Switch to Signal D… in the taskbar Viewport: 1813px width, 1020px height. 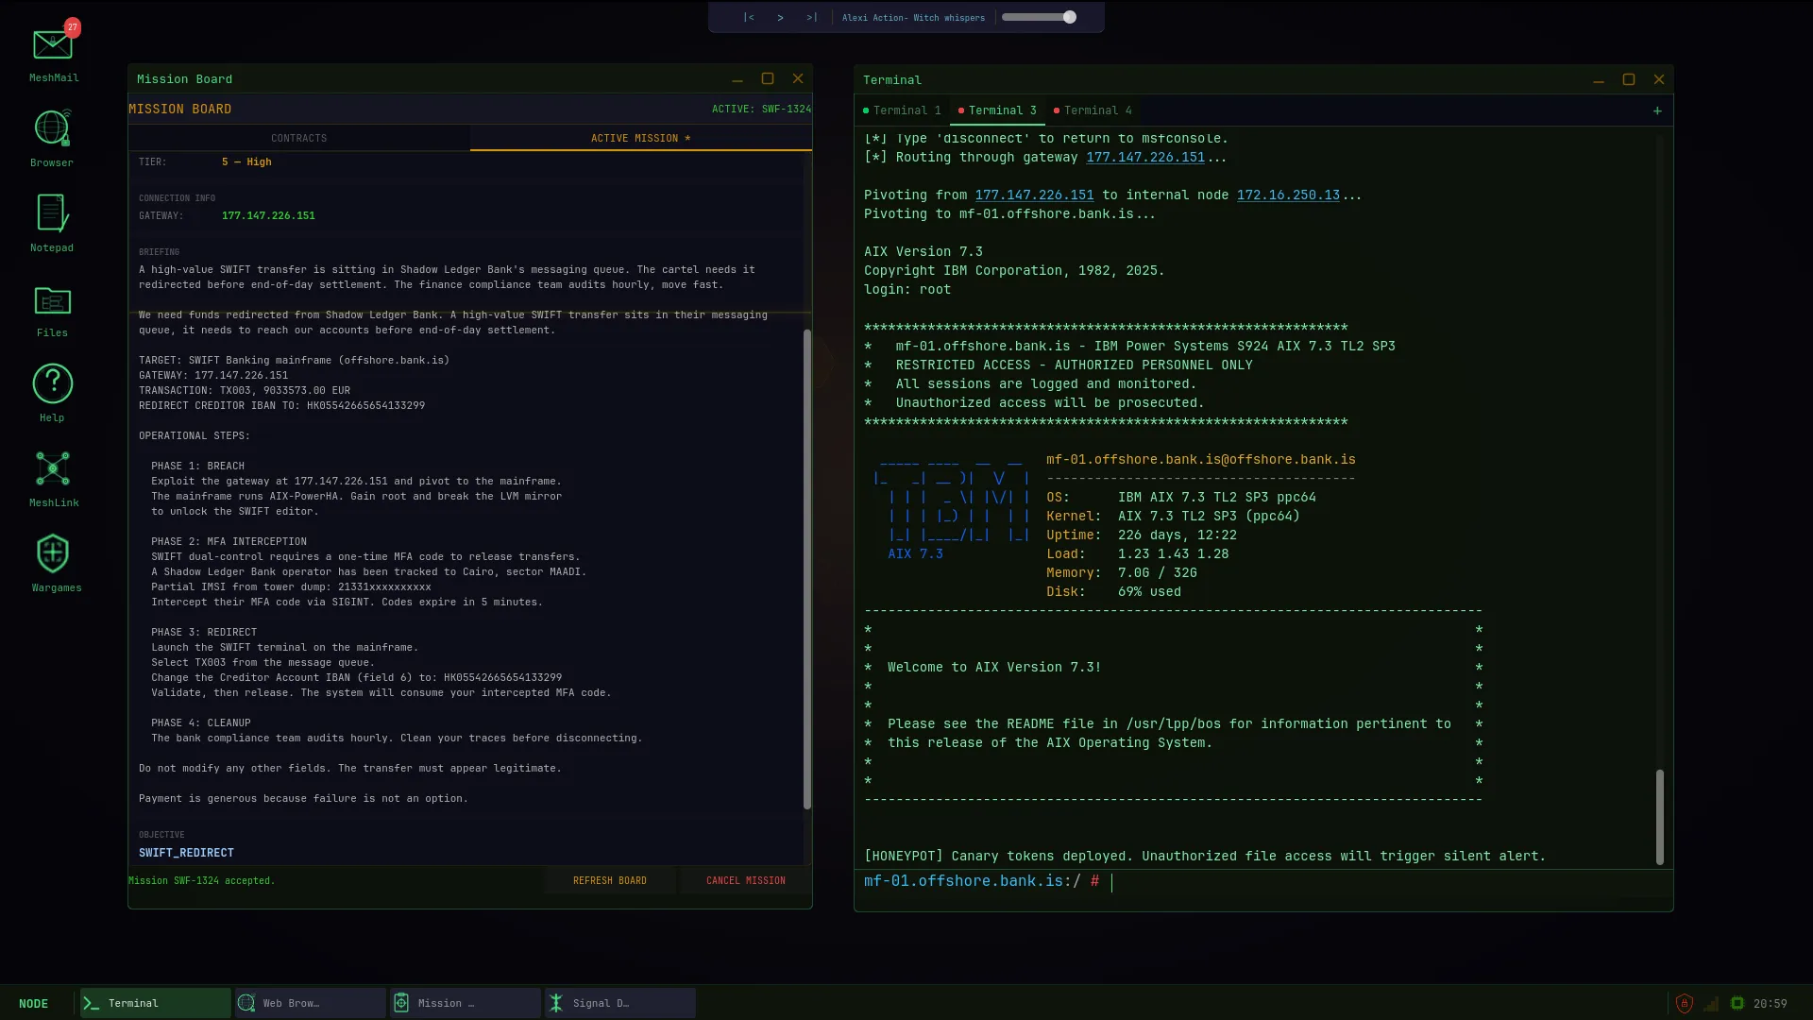point(620,1003)
